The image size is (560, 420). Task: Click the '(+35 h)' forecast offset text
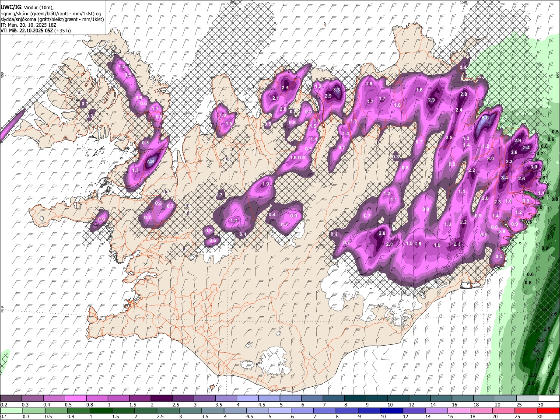click(x=63, y=31)
